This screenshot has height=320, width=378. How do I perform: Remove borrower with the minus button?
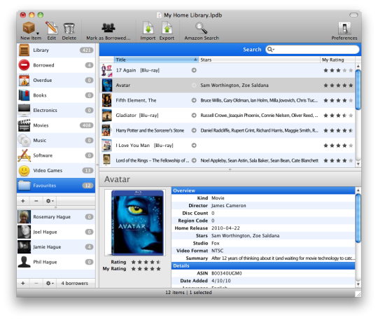36,283
